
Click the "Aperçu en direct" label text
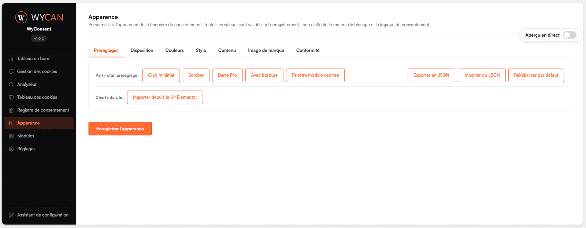click(542, 35)
